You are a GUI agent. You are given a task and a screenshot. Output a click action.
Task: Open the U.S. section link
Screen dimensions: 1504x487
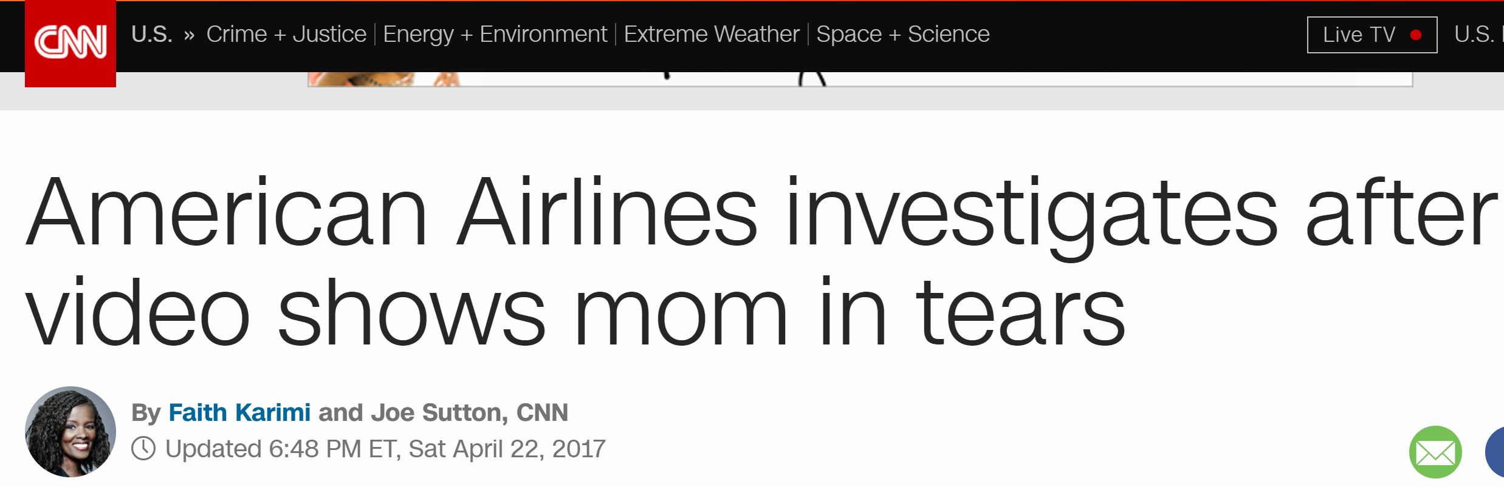click(x=151, y=35)
